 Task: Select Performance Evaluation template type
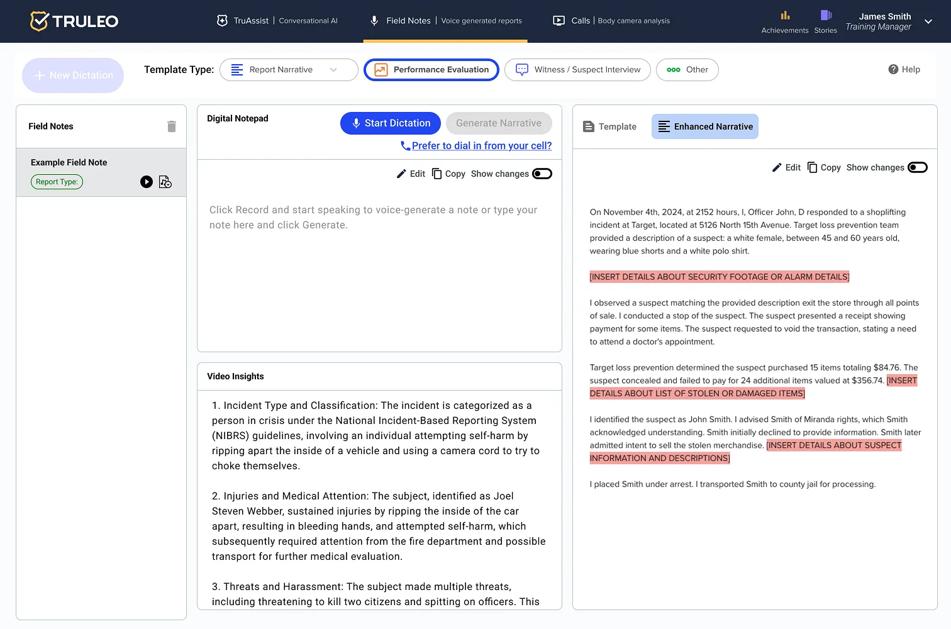click(431, 70)
